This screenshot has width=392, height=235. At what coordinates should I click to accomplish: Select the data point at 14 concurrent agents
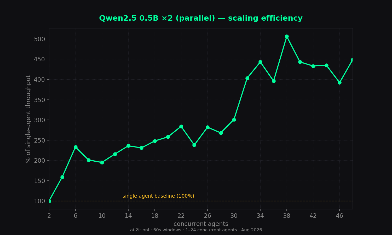128,146
